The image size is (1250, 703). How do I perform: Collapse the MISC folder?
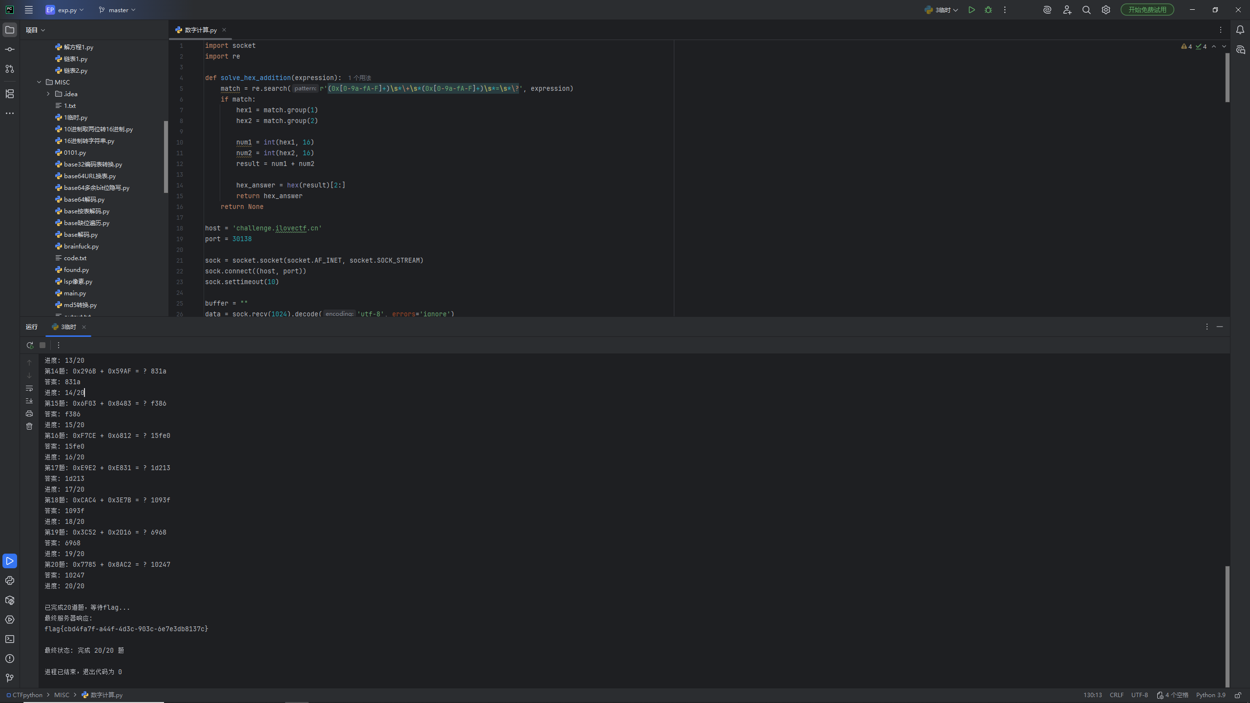(39, 82)
